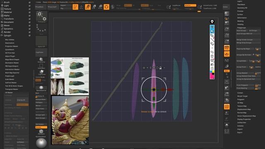The image size is (265, 149).
Task: Toggle the orange Persp button
Action: pos(227,48)
